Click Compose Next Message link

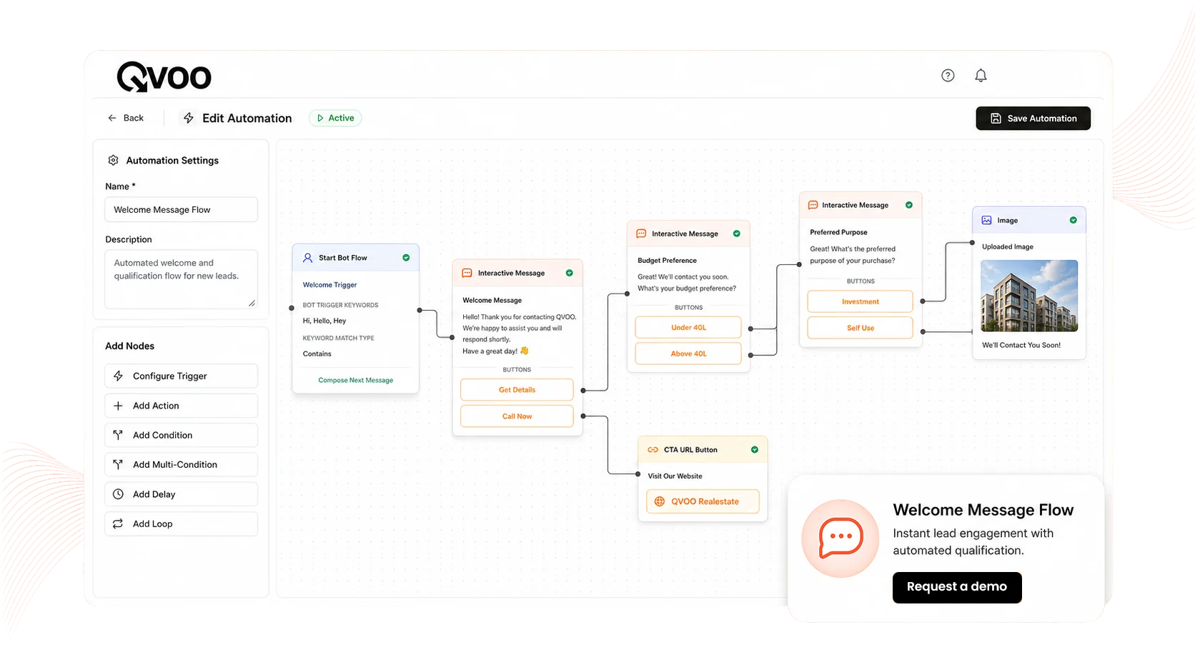tap(355, 380)
